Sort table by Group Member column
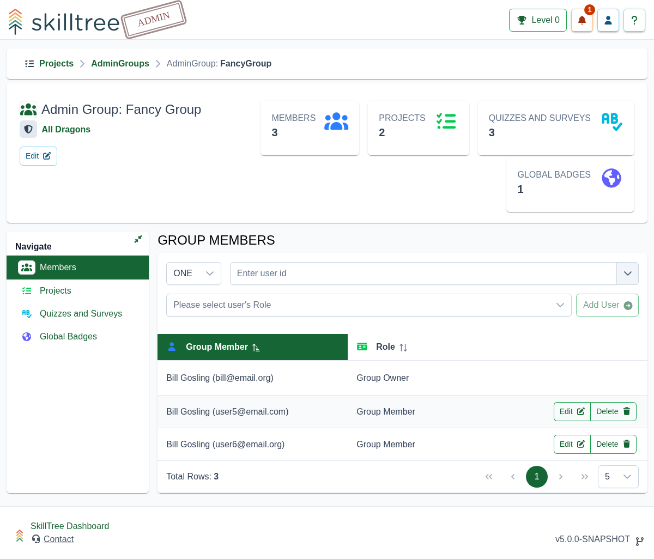This screenshot has height=559, width=654. pos(252,347)
